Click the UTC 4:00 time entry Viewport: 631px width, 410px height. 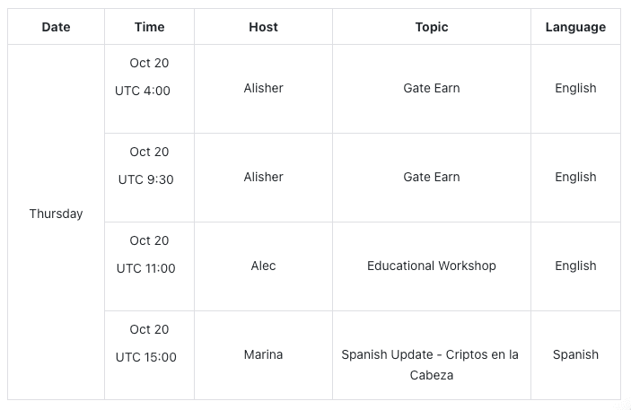pos(143,91)
